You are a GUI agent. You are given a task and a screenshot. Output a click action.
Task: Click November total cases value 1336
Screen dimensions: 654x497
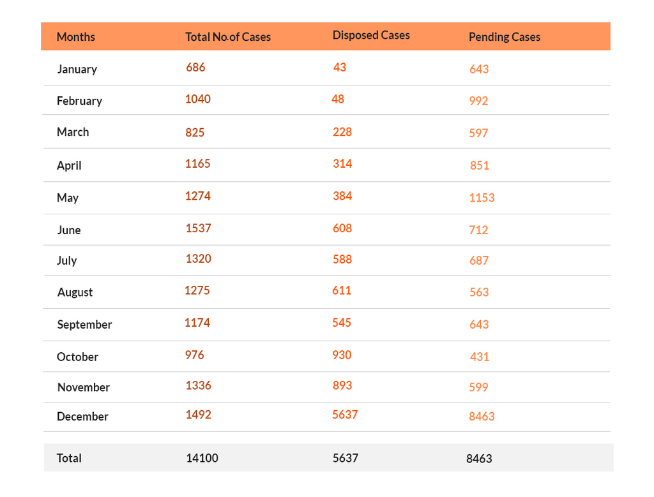199,385
